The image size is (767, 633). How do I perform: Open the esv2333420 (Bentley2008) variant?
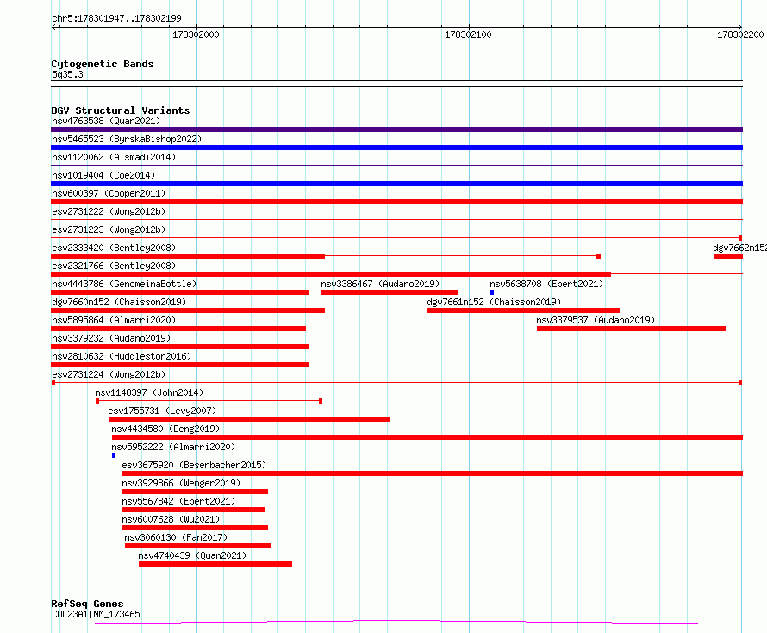pos(114,248)
